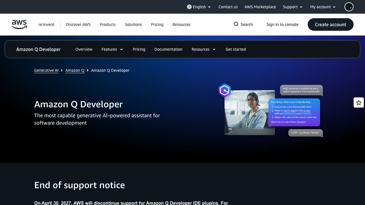Expand the Features dropdown
365x205 pixels.
click(x=112, y=49)
